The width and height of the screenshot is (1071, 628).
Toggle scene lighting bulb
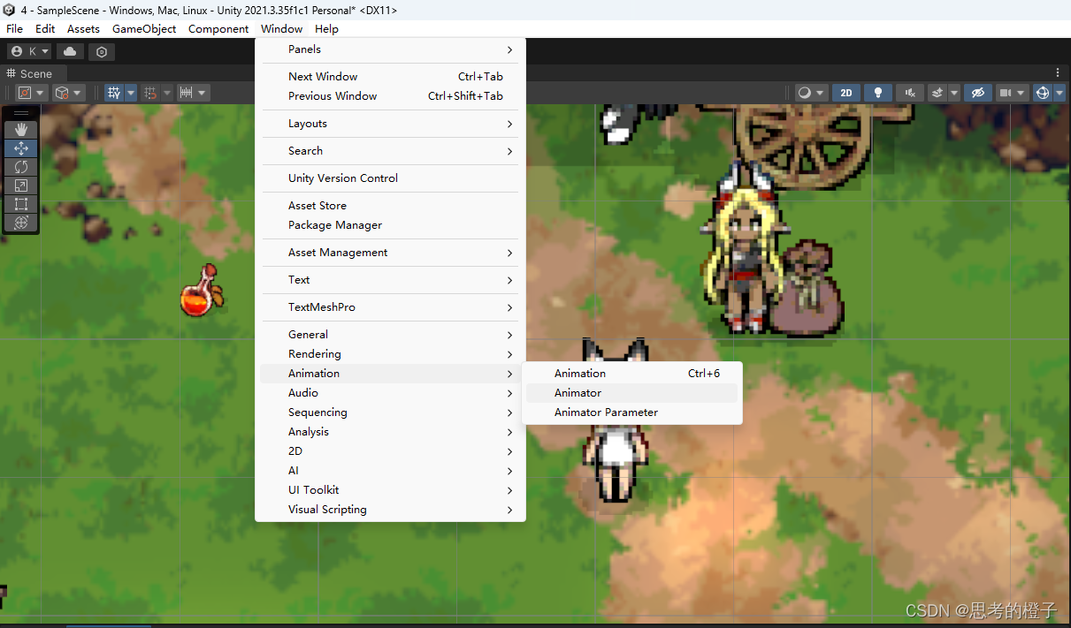pyautogui.click(x=877, y=93)
